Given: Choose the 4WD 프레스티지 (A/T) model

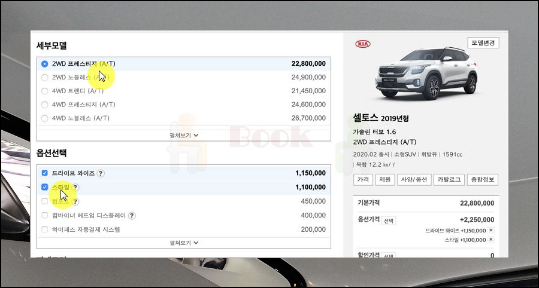Looking at the screenshot, I should coord(44,105).
